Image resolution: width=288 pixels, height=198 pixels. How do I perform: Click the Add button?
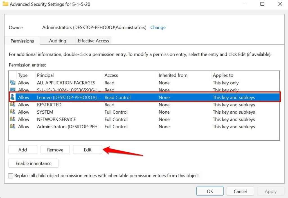pyautogui.click(x=22, y=150)
